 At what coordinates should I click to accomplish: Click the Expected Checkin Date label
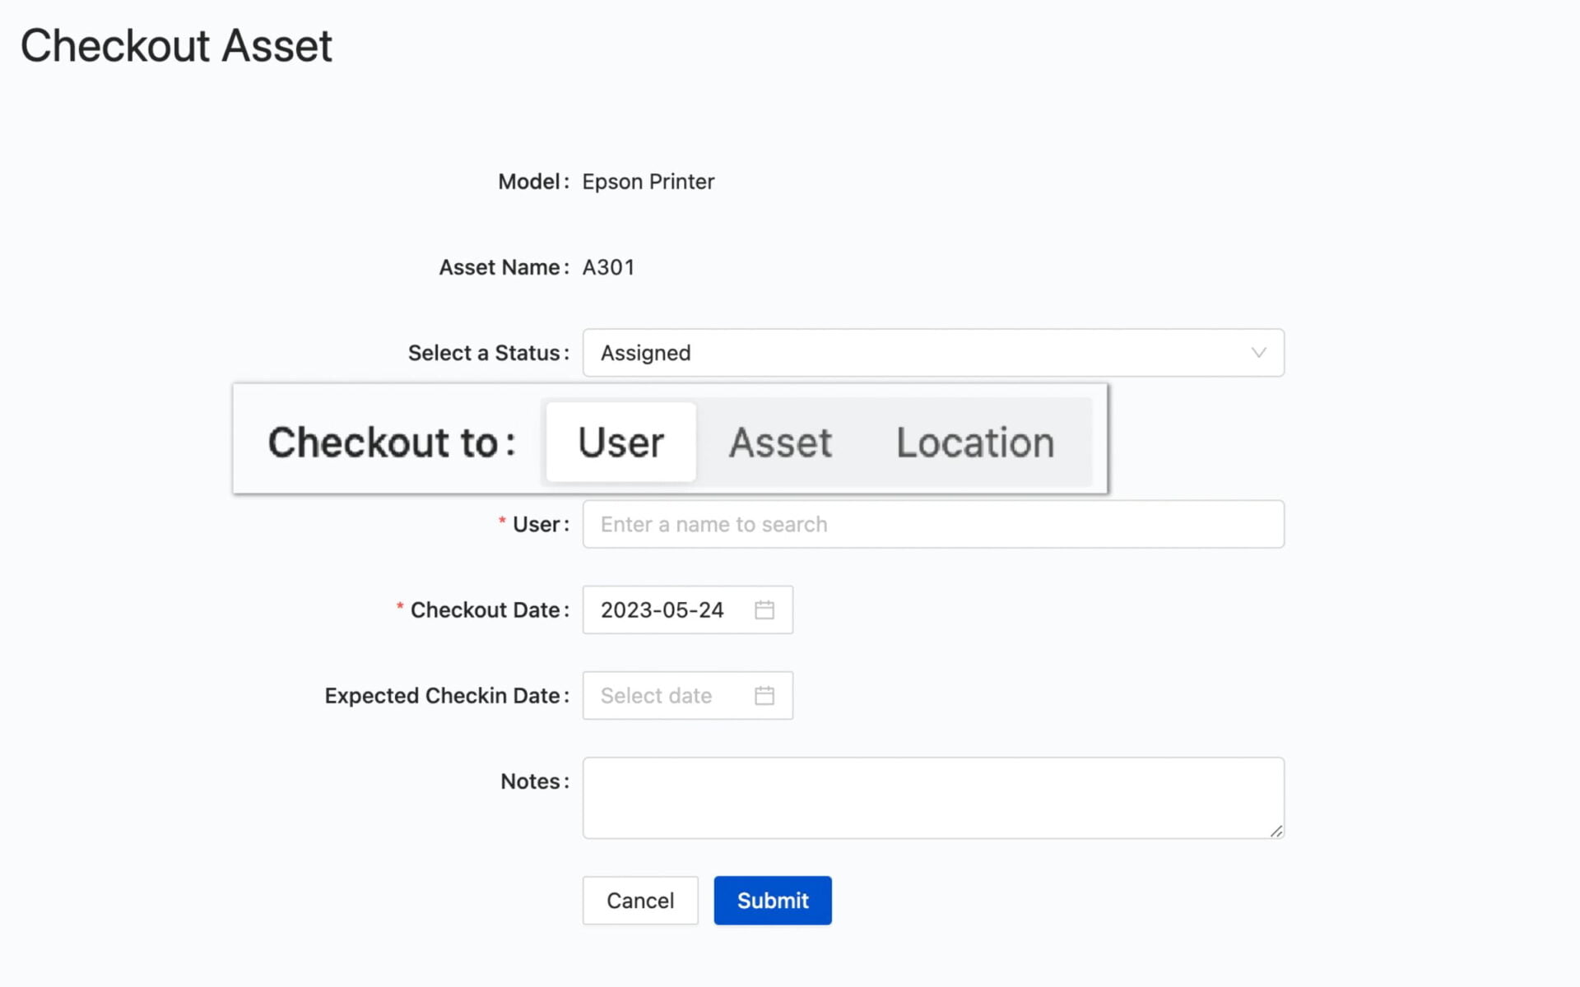(447, 696)
